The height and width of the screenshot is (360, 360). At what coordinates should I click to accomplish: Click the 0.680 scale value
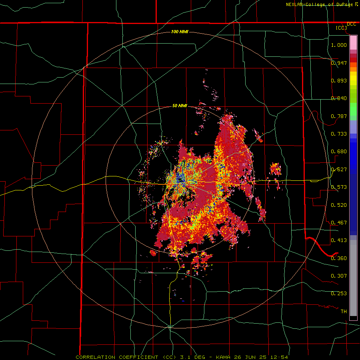[339, 151]
